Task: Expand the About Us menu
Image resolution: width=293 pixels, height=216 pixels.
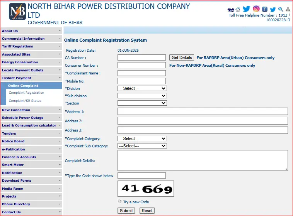Action: pos(31,31)
